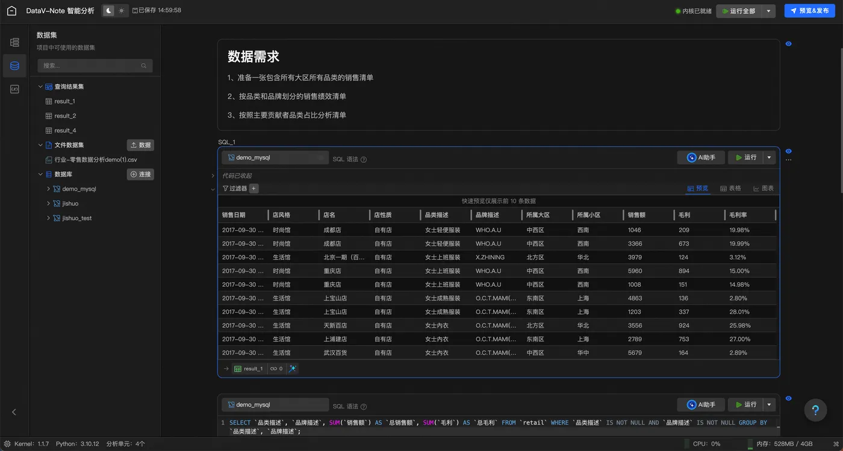Screen dimensions: 843x451
Task: Collapse the SQL_1 result section chevron
Action: [x=213, y=189]
